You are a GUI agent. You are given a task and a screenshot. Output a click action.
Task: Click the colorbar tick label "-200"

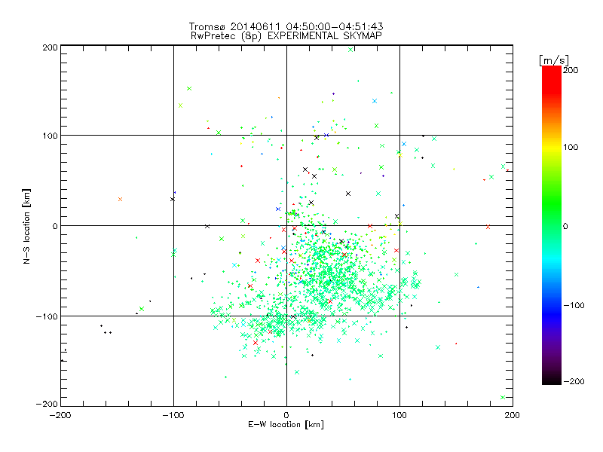click(574, 381)
